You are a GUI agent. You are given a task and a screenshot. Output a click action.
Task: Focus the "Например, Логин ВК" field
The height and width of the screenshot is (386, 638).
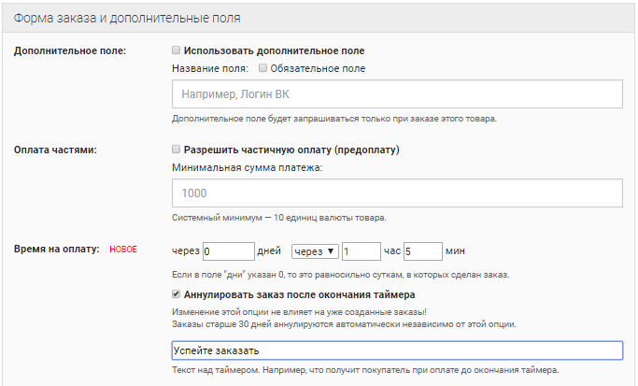pyautogui.click(x=397, y=95)
